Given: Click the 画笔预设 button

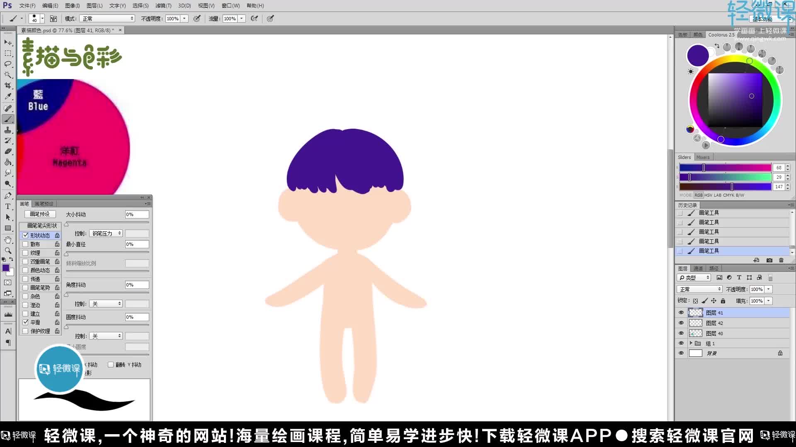Looking at the screenshot, I should pos(40,214).
